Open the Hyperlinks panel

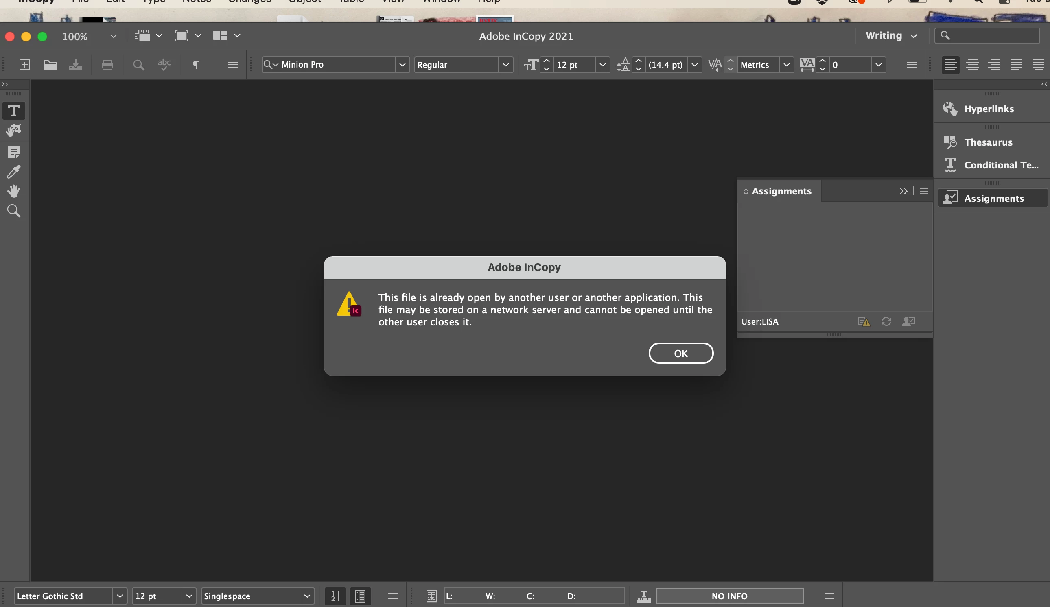988,109
